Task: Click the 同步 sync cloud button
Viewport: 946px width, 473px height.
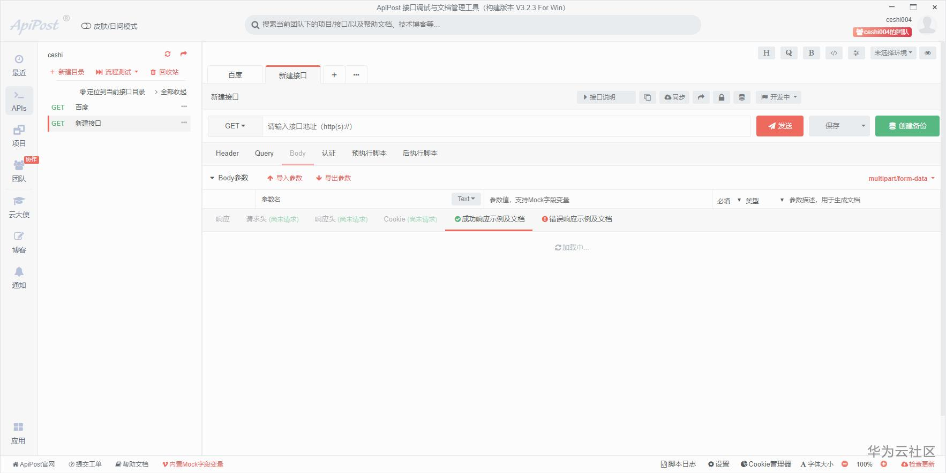Action: click(x=674, y=97)
